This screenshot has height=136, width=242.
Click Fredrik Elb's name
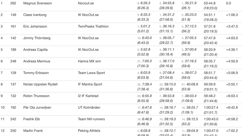[x=32, y=119]
